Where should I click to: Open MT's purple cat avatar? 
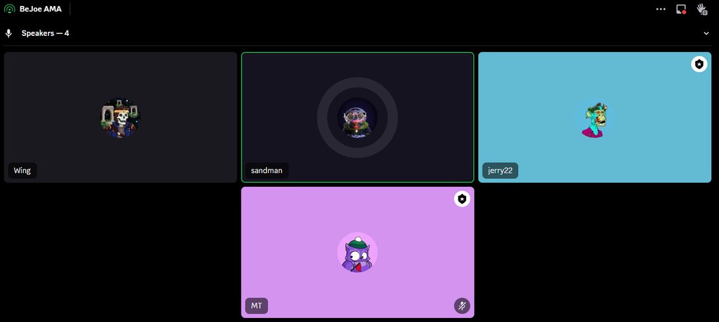point(357,252)
